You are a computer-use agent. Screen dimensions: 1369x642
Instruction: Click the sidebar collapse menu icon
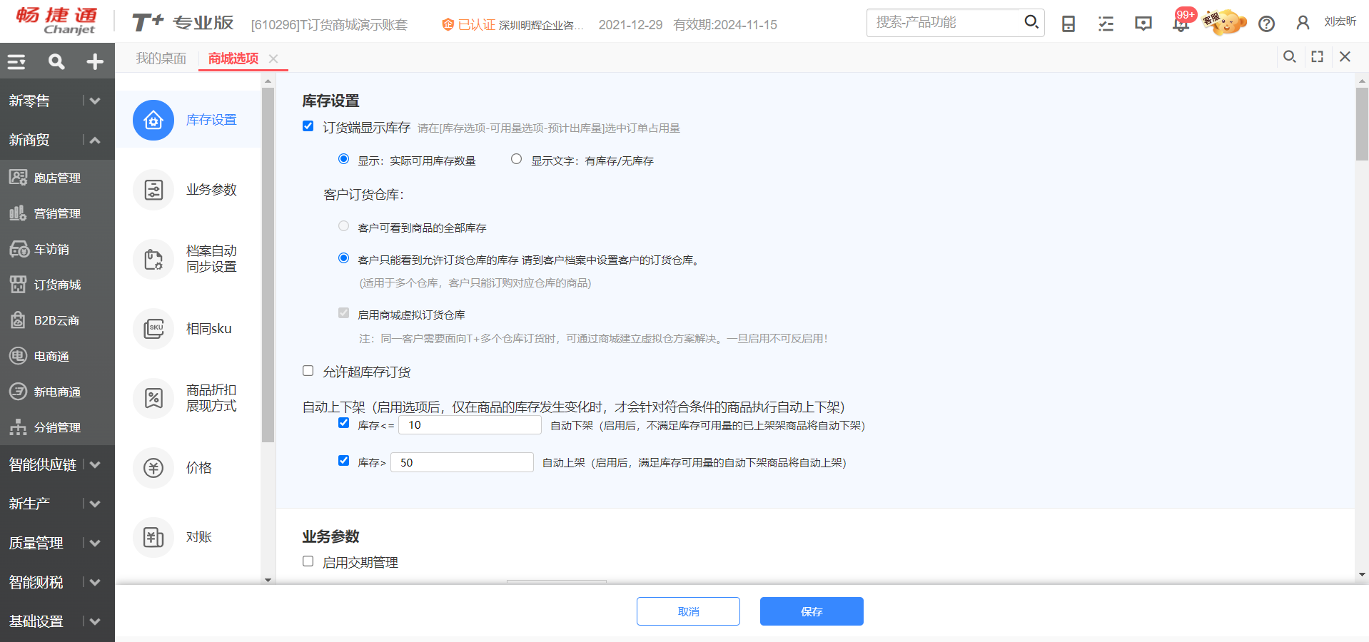coord(17,62)
